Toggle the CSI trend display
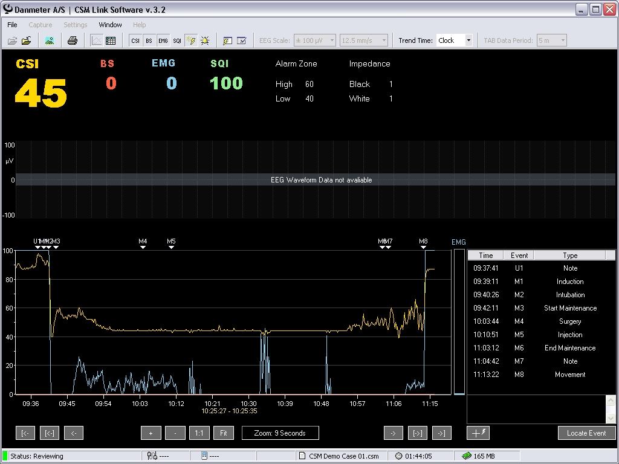619x464 pixels. tap(135, 40)
